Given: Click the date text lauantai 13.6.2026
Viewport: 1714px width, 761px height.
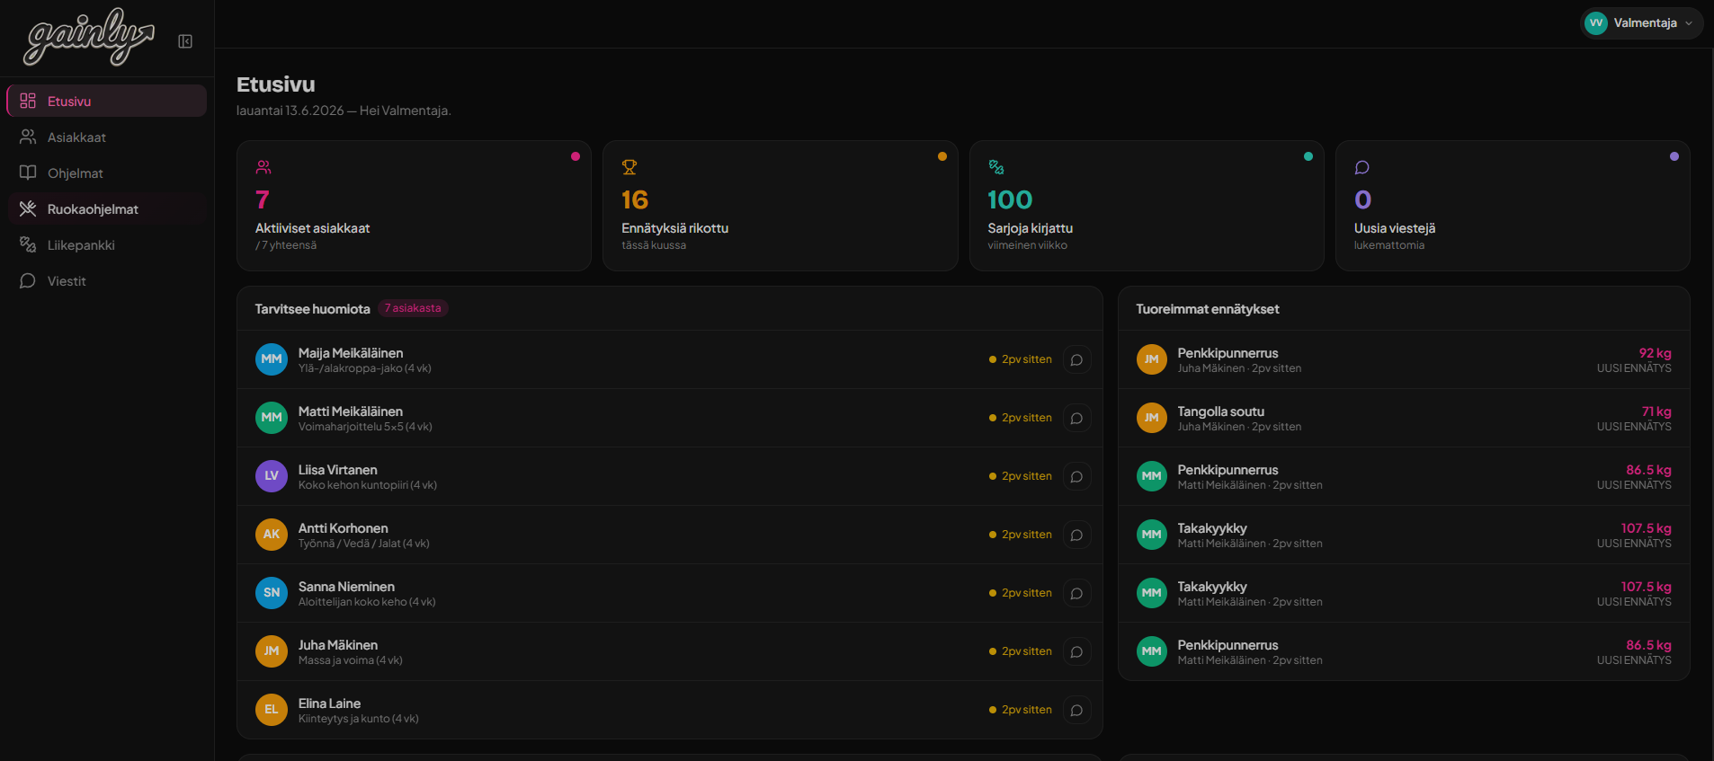Looking at the screenshot, I should [x=290, y=111].
